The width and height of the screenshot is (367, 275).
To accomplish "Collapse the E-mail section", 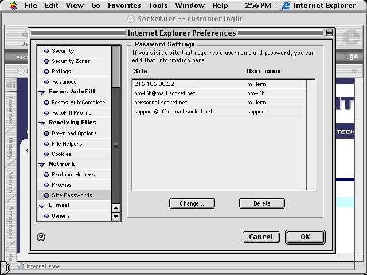I will pyautogui.click(x=42, y=206).
